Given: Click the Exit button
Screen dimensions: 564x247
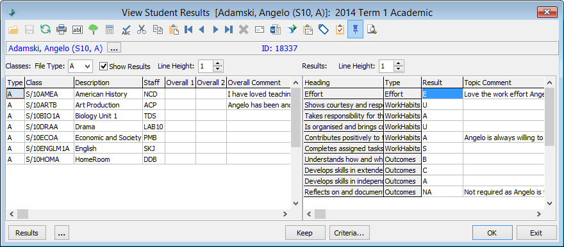Looking at the screenshot, I should point(536,233).
